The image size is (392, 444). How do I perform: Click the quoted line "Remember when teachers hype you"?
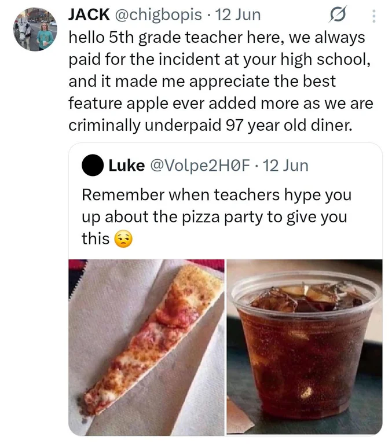(216, 195)
